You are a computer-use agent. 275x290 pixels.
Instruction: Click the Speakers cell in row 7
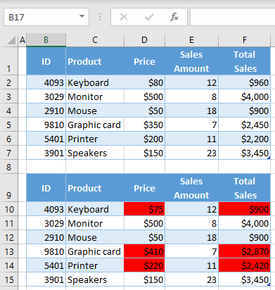click(x=95, y=153)
